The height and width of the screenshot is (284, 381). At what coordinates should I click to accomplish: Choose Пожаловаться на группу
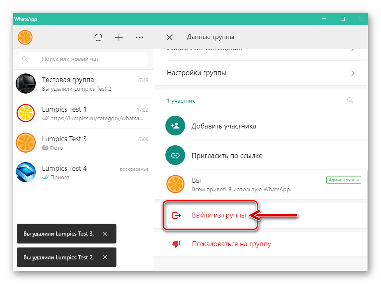coord(261,244)
